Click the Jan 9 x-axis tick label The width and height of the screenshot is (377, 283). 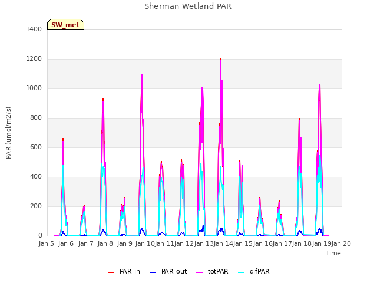tap(125, 243)
